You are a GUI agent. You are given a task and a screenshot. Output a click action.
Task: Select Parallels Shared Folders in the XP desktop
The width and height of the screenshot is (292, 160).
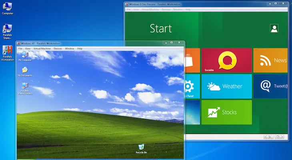(25, 89)
